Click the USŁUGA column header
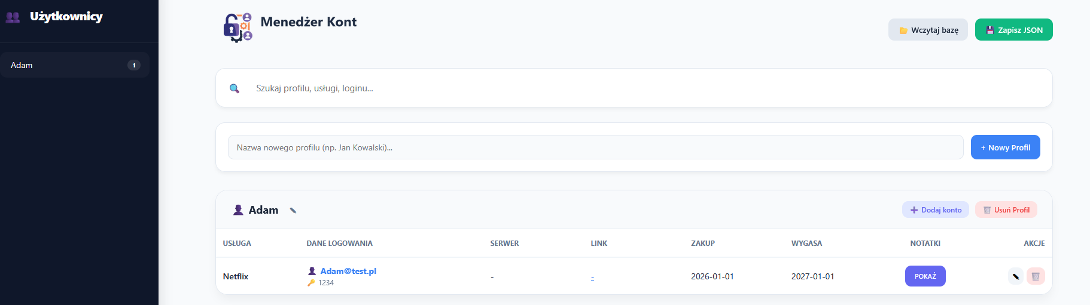1090x305 pixels. (x=237, y=244)
